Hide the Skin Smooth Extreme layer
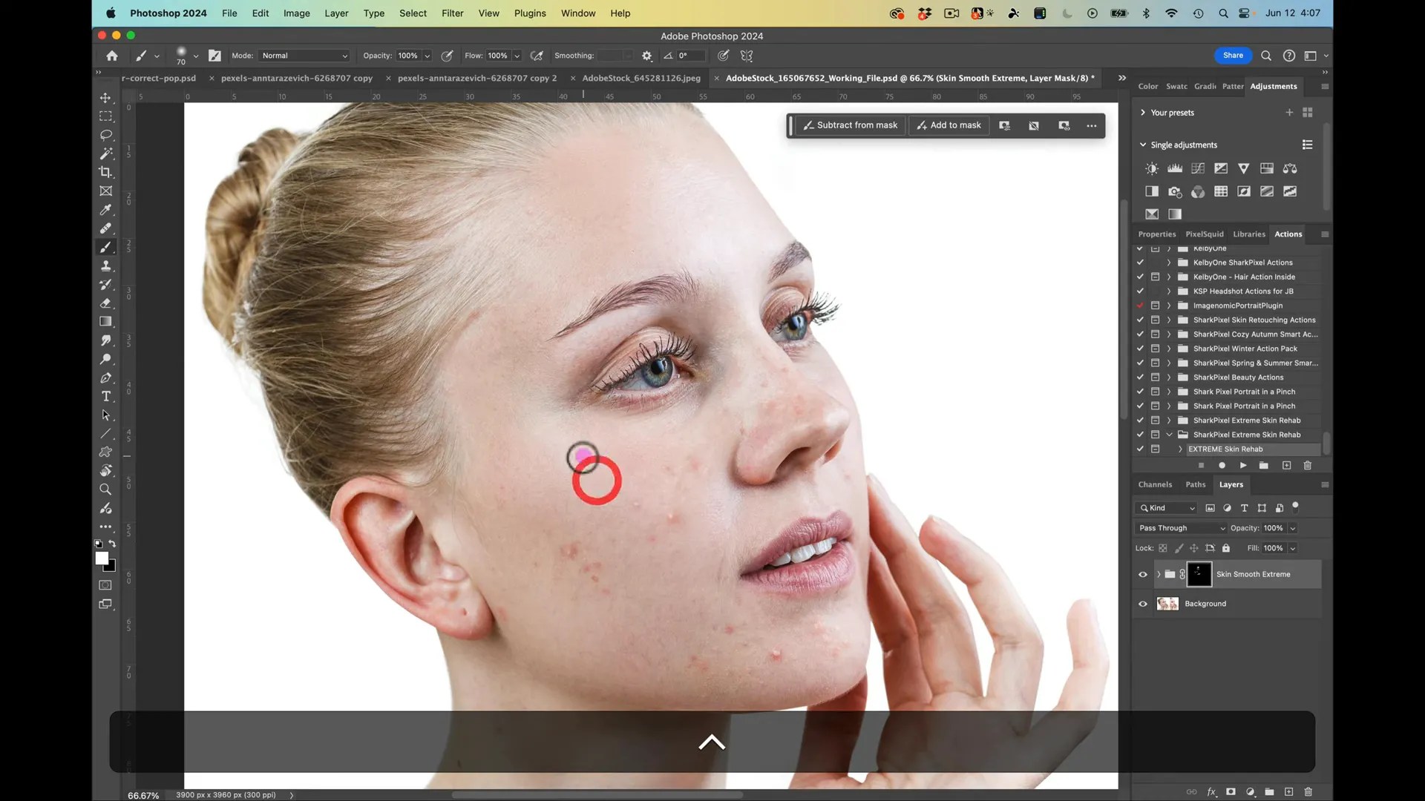Screen dimensions: 1425x801 point(1143,574)
